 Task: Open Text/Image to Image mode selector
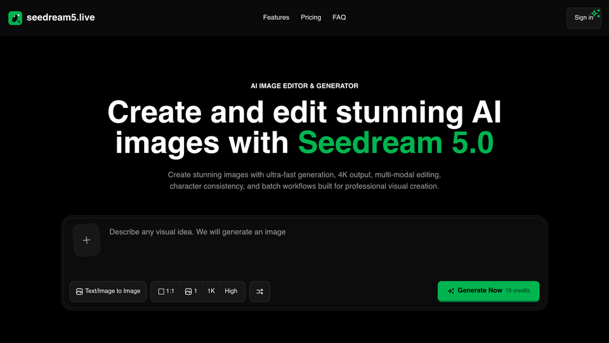[x=108, y=292]
